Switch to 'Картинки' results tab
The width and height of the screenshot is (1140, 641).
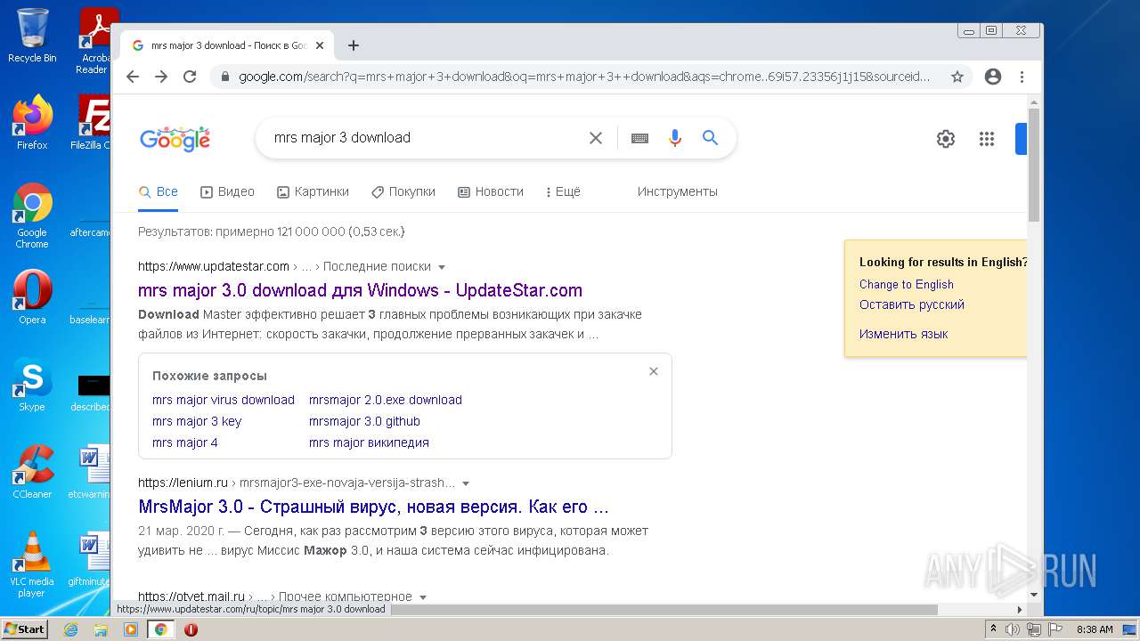313,191
